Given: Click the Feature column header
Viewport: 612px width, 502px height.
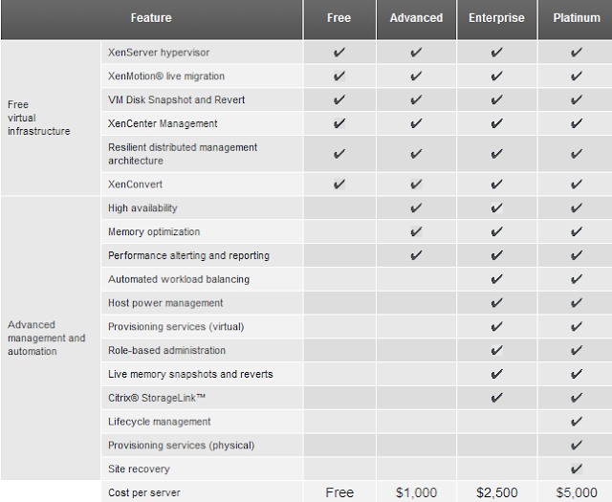Looking at the screenshot, I should (x=151, y=18).
